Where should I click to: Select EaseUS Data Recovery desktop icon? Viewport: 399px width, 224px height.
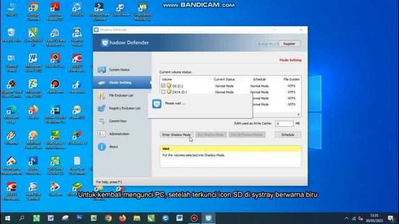pyautogui.click(x=55, y=37)
